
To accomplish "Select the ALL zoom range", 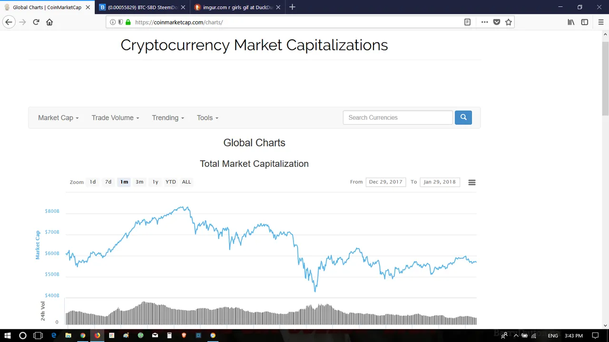I will [x=187, y=182].
